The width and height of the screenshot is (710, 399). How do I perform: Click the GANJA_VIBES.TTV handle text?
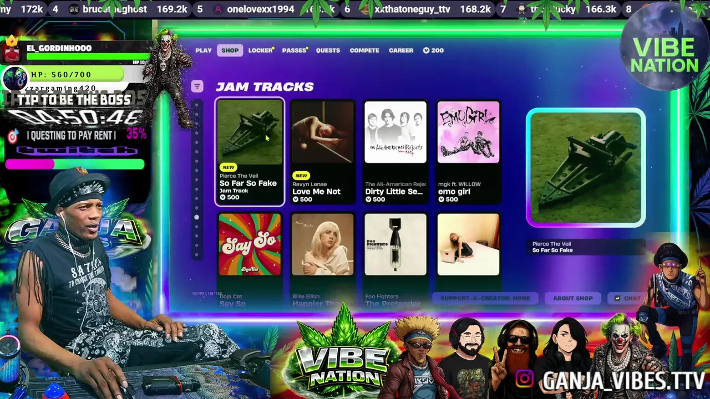623,381
